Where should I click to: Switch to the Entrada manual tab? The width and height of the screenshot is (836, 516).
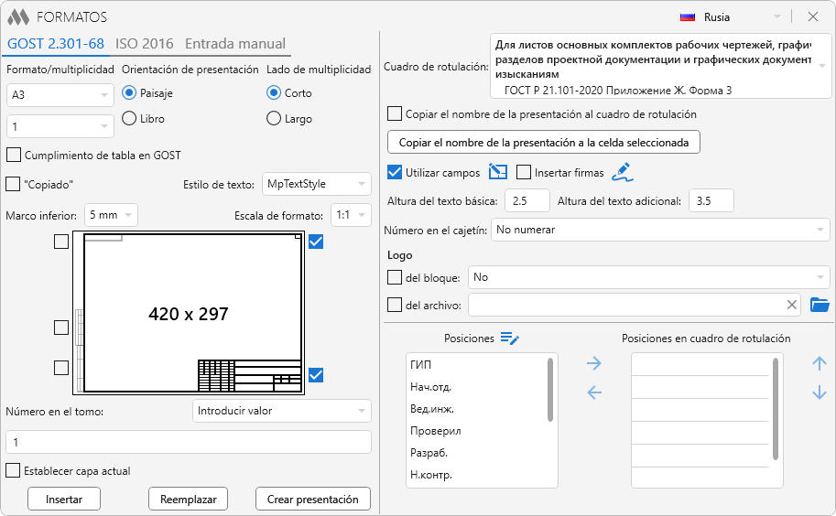click(x=235, y=43)
